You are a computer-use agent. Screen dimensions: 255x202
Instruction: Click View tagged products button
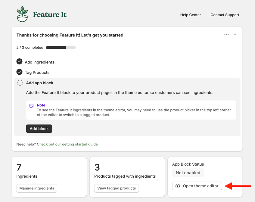[x=117, y=188]
